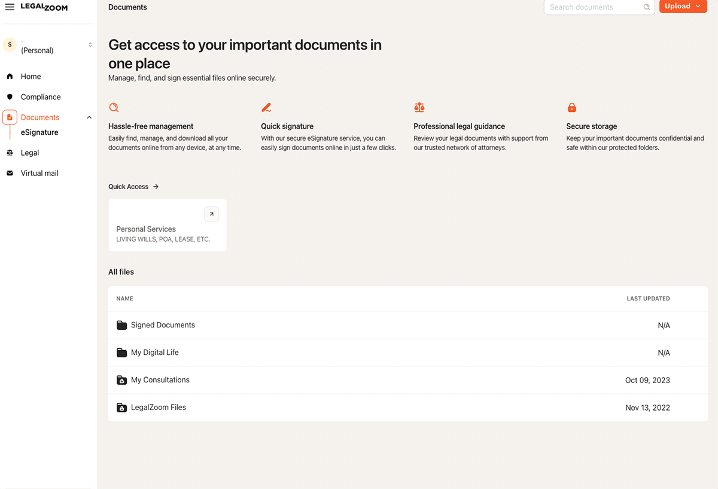Viewport: 718px width, 489px height.
Task: Click the Quick Access link
Action: click(x=133, y=187)
